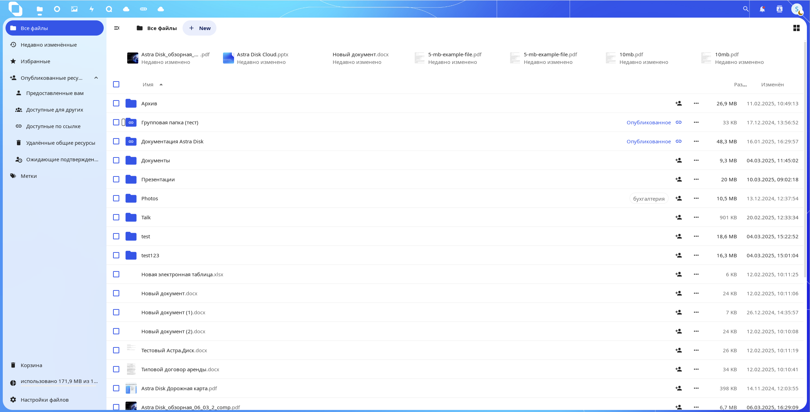Open Настройки файлов settings
This screenshot has width=810, height=412.
tap(55, 400)
